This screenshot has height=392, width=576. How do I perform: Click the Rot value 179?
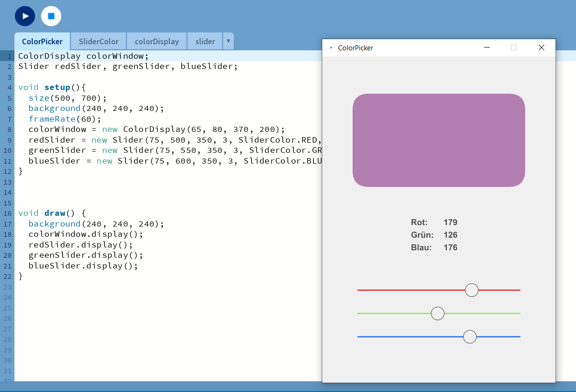pyautogui.click(x=451, y=222)
